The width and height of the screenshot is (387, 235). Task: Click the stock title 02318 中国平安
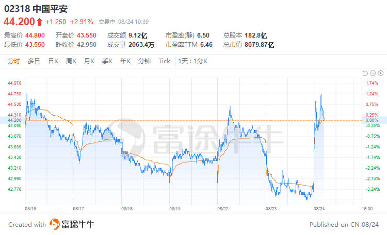coord(36,9)
